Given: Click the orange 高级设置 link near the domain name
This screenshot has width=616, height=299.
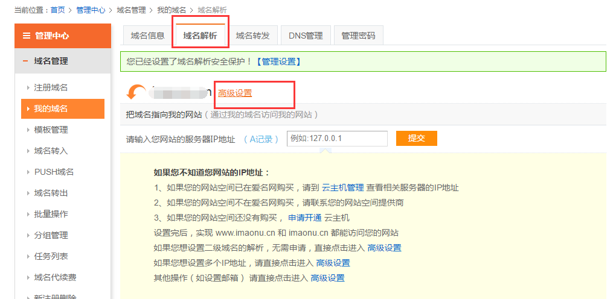Looking at the screenshot, I should [x=235, y=93].
